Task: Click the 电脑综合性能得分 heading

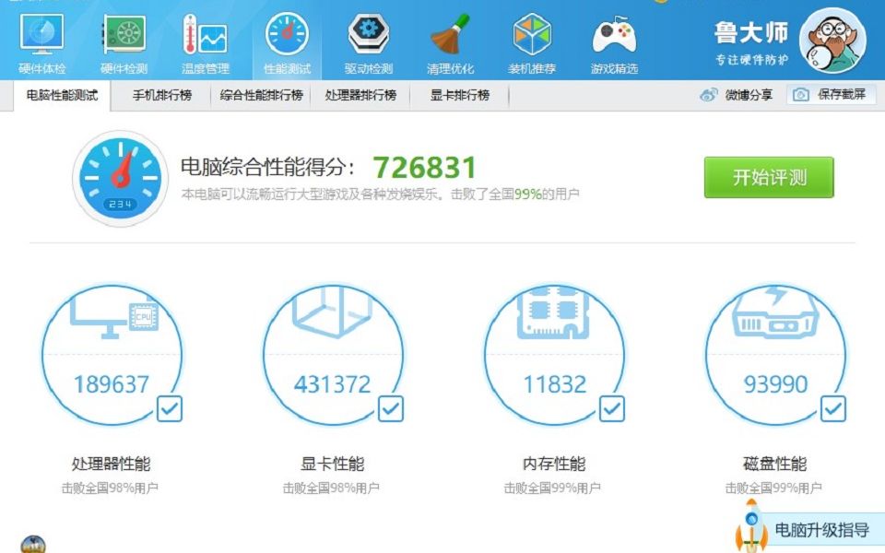Action: click(x=268, y=167)
